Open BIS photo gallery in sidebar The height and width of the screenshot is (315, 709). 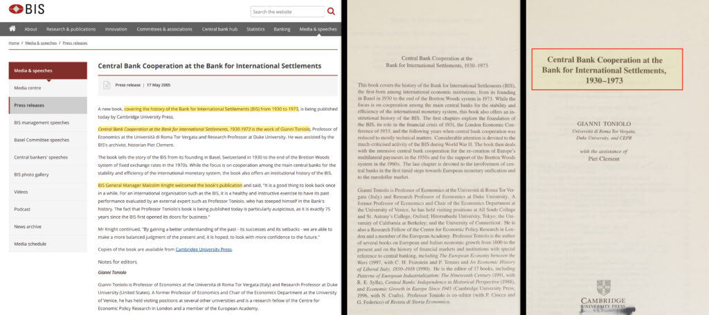click(x=48, y=174)
